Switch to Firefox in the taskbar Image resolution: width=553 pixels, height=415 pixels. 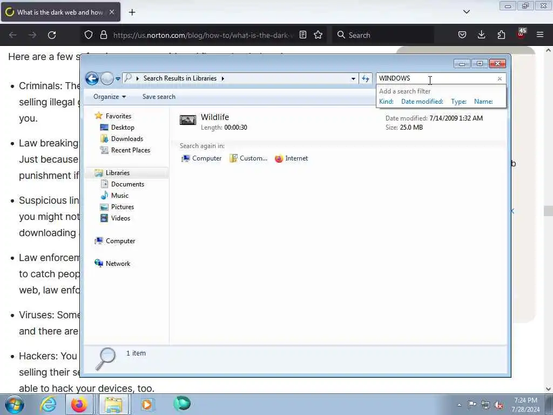(79, 404)
